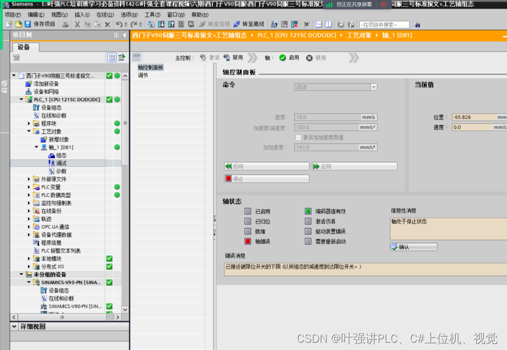Save the project with 保存项目
The height and width of the screenshot is (350, 507).
[x=40, y=24]
